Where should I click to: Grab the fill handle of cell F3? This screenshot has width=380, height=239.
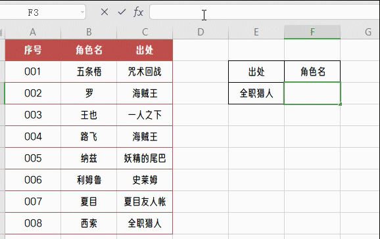pyautogui.click(x=341, y=104)
